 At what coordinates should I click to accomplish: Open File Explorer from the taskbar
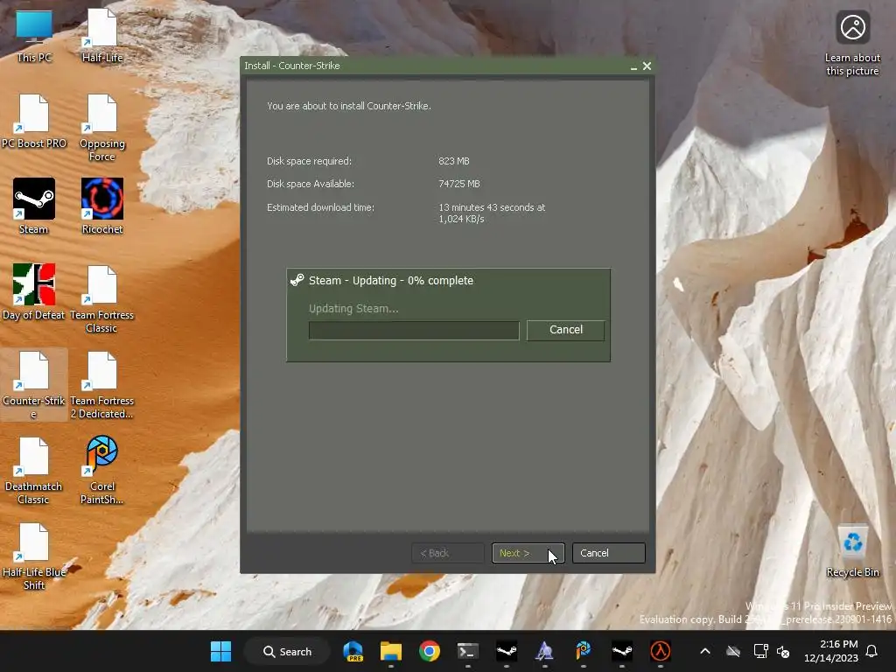(391, 651)
